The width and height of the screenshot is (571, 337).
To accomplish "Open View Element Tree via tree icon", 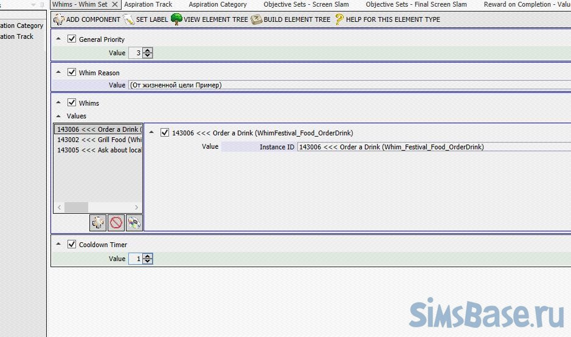I will point(176,19).
